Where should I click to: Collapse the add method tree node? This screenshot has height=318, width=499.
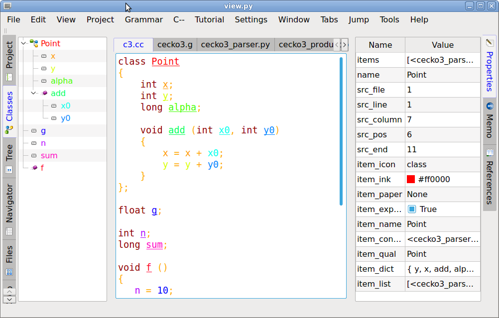pyautogui.click(x=33, y=93)
